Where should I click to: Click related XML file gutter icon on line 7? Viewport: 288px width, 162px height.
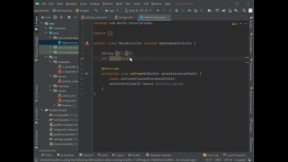point(87,43)
